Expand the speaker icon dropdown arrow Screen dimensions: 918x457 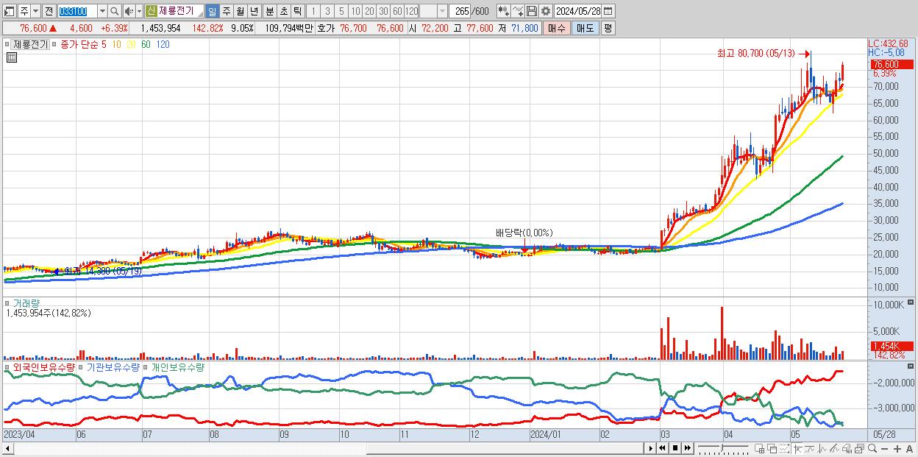click(x=140, y=11)
